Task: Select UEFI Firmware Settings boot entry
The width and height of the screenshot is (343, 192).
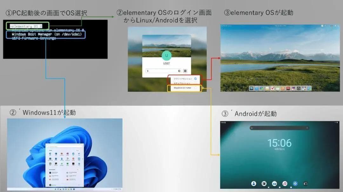Action: [34, 38]
